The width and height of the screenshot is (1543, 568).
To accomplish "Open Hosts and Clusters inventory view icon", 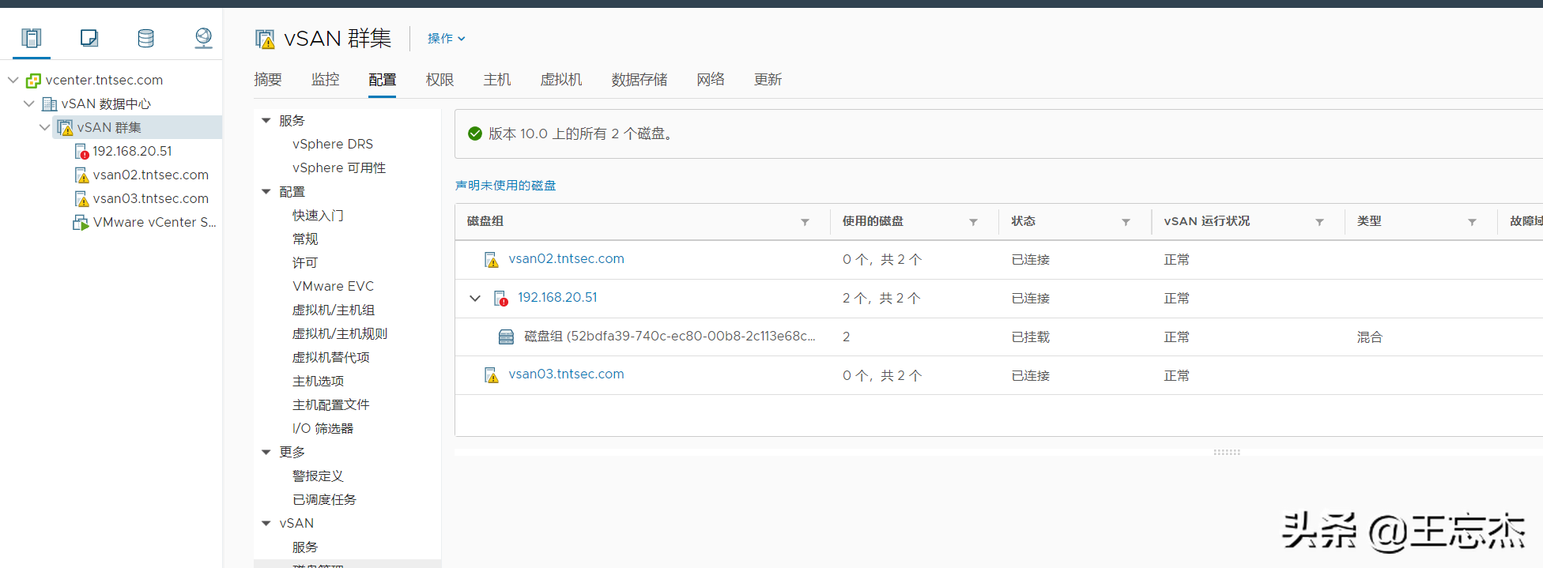I will tap(31, 38).
